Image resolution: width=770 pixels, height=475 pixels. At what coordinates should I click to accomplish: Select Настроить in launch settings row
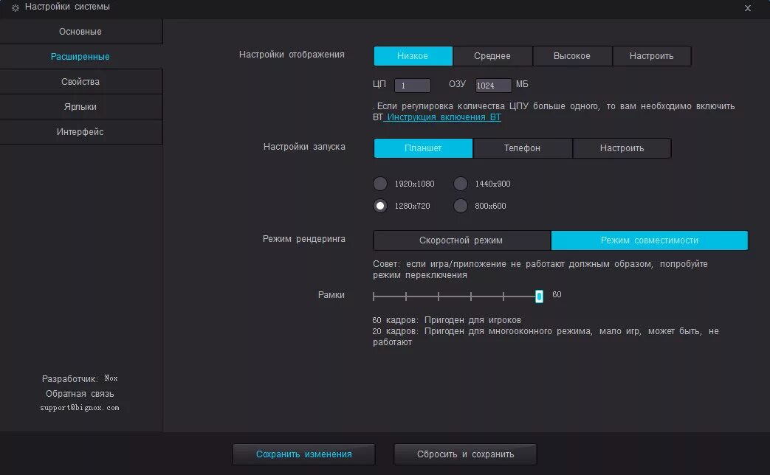(622, 148)
